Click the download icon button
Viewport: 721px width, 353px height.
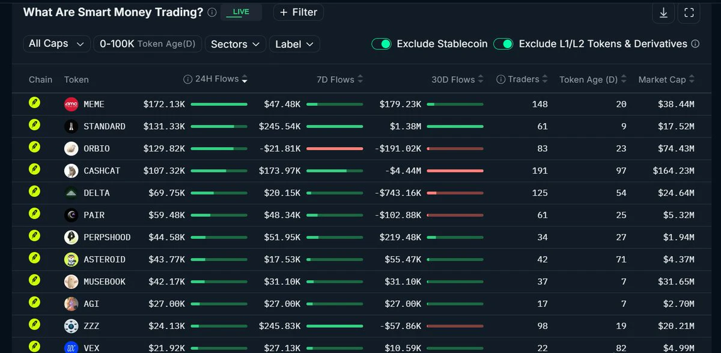663,13
